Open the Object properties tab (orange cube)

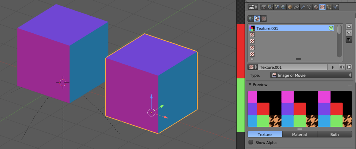point(290,7)
